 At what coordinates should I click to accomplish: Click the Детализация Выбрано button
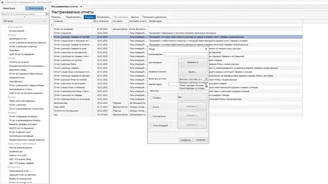(x=193, y=62)
